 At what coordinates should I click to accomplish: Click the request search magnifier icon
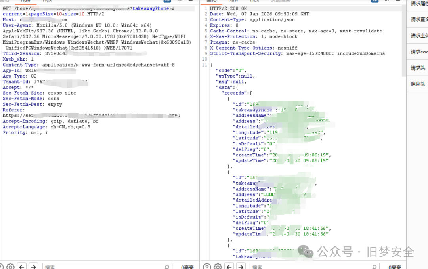[167, 267]
